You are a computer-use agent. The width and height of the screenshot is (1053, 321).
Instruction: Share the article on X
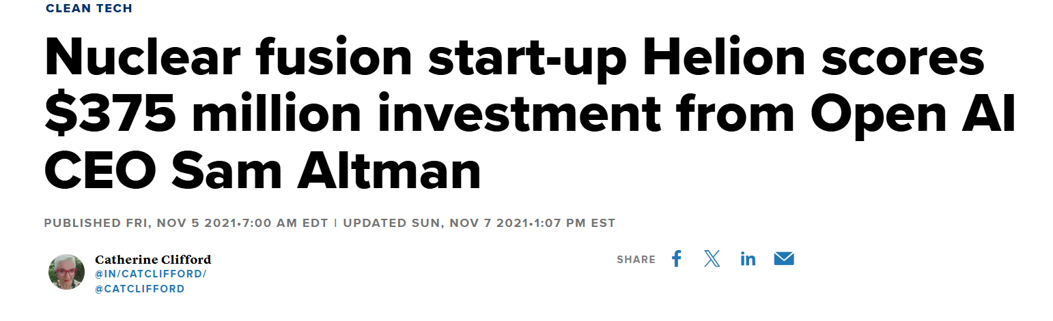tap(712, 259)
